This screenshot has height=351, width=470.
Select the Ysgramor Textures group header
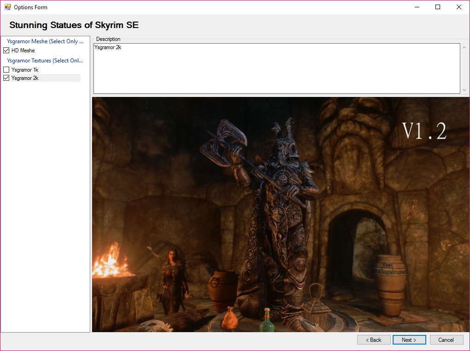[45, 61]
